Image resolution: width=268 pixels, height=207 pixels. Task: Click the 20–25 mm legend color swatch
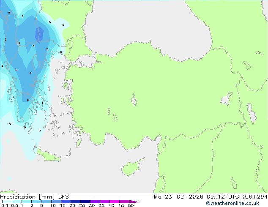76,202
